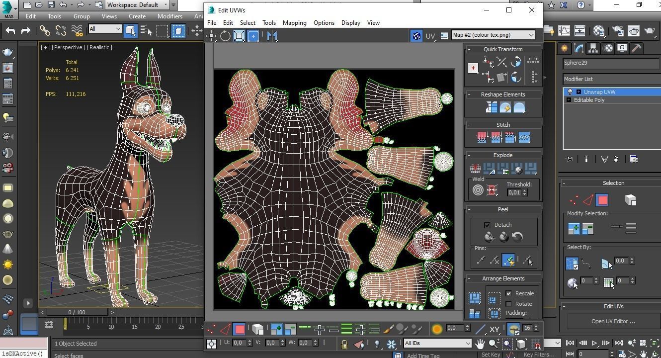The image size is (661, 358).
Task: Click the Target Weld icon
Action: click(478, 190)
